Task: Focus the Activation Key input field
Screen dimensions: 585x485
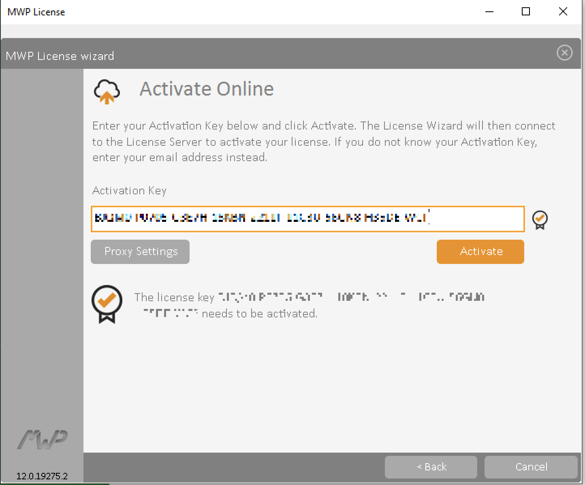Action: tap(308, 219)
